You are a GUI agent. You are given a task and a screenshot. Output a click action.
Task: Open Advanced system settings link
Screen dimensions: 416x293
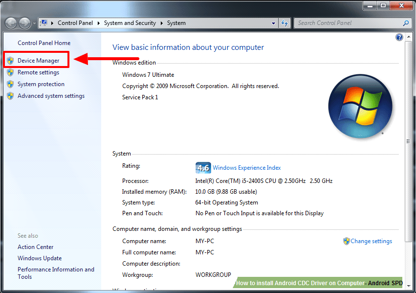(x=51, y=96)
